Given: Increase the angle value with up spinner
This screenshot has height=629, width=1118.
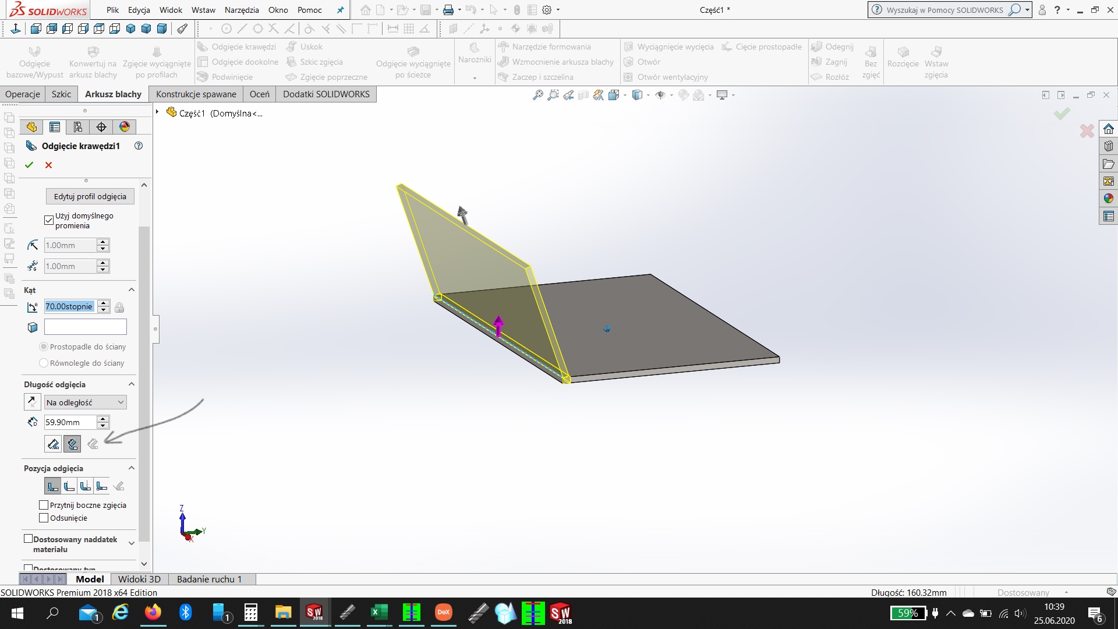Looking at the screenshot, I should click(104, 303).
